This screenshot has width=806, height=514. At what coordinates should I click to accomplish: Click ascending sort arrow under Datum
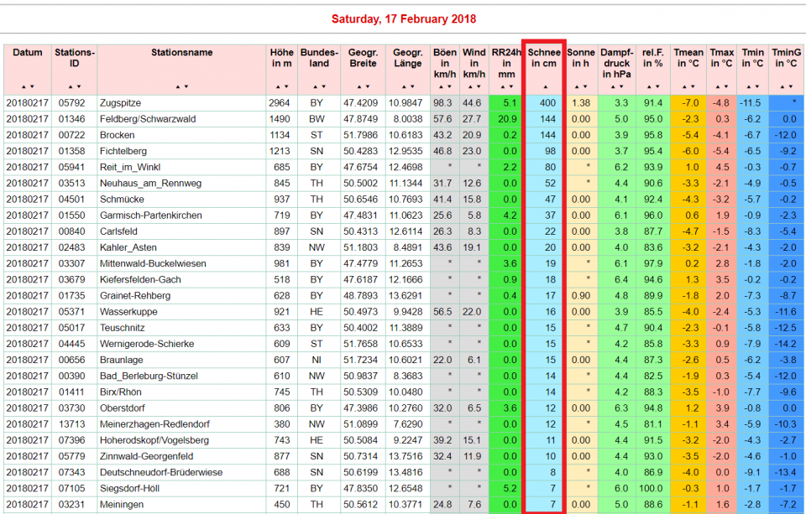24,86
